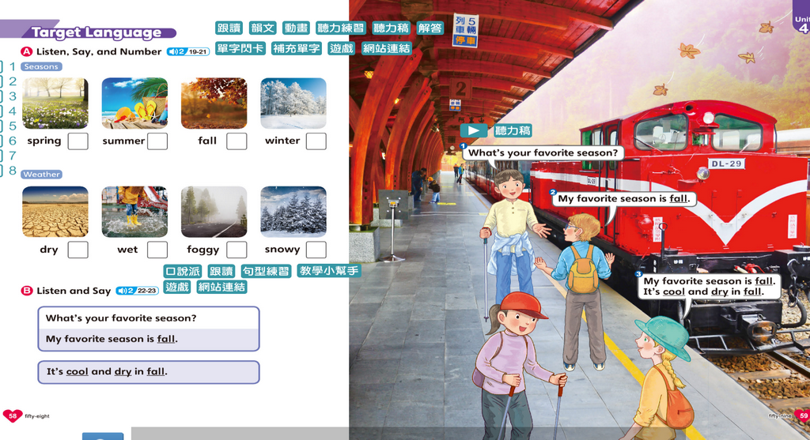810x440 pixels.
Task: Click the speech bubble number 3 marker
Action: pyautogui.click(x=638, y=274)
